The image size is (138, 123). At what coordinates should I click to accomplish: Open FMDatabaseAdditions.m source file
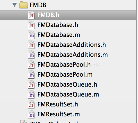point(73,55)
